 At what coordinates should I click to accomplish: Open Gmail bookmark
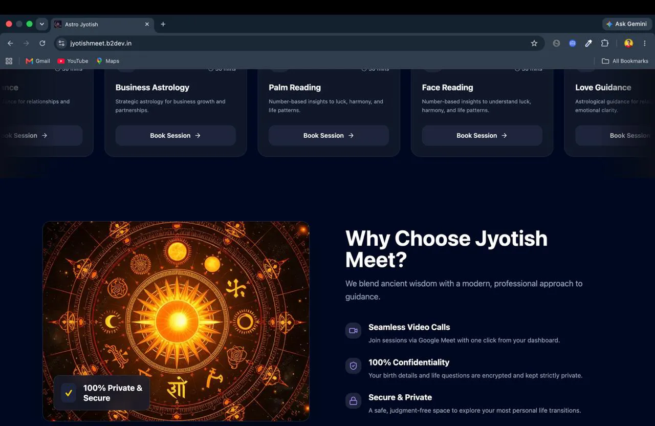click(x=38, y=61)
